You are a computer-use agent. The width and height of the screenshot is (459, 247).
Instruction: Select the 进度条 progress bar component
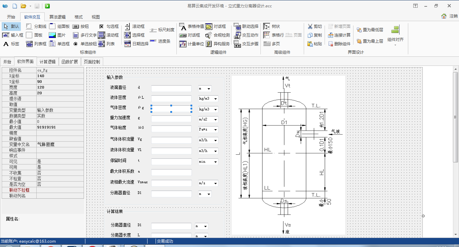(x=160, y=41)
